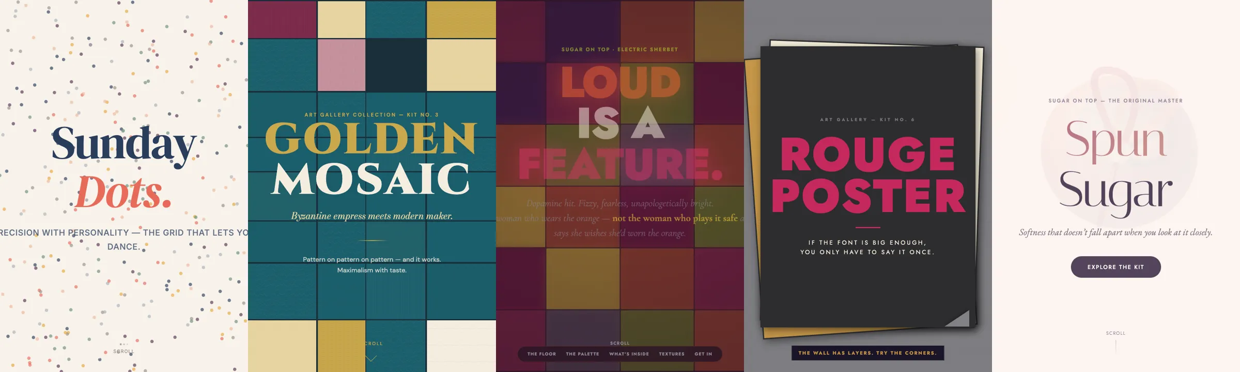1240x372 pixels.
Task: Click "Pattern on pattern on pattern — and it works."
Action: (x=372, y=259)
